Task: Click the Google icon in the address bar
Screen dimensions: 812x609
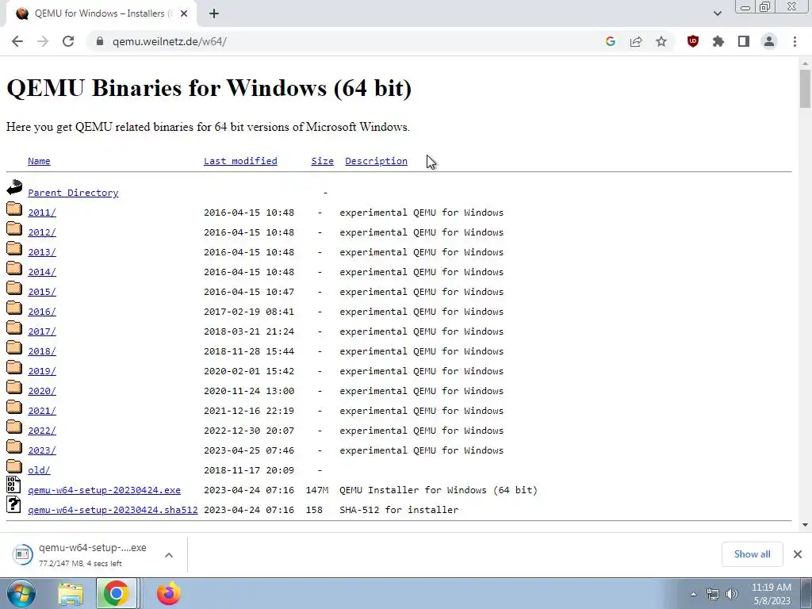Action: (x=610, y=41)
